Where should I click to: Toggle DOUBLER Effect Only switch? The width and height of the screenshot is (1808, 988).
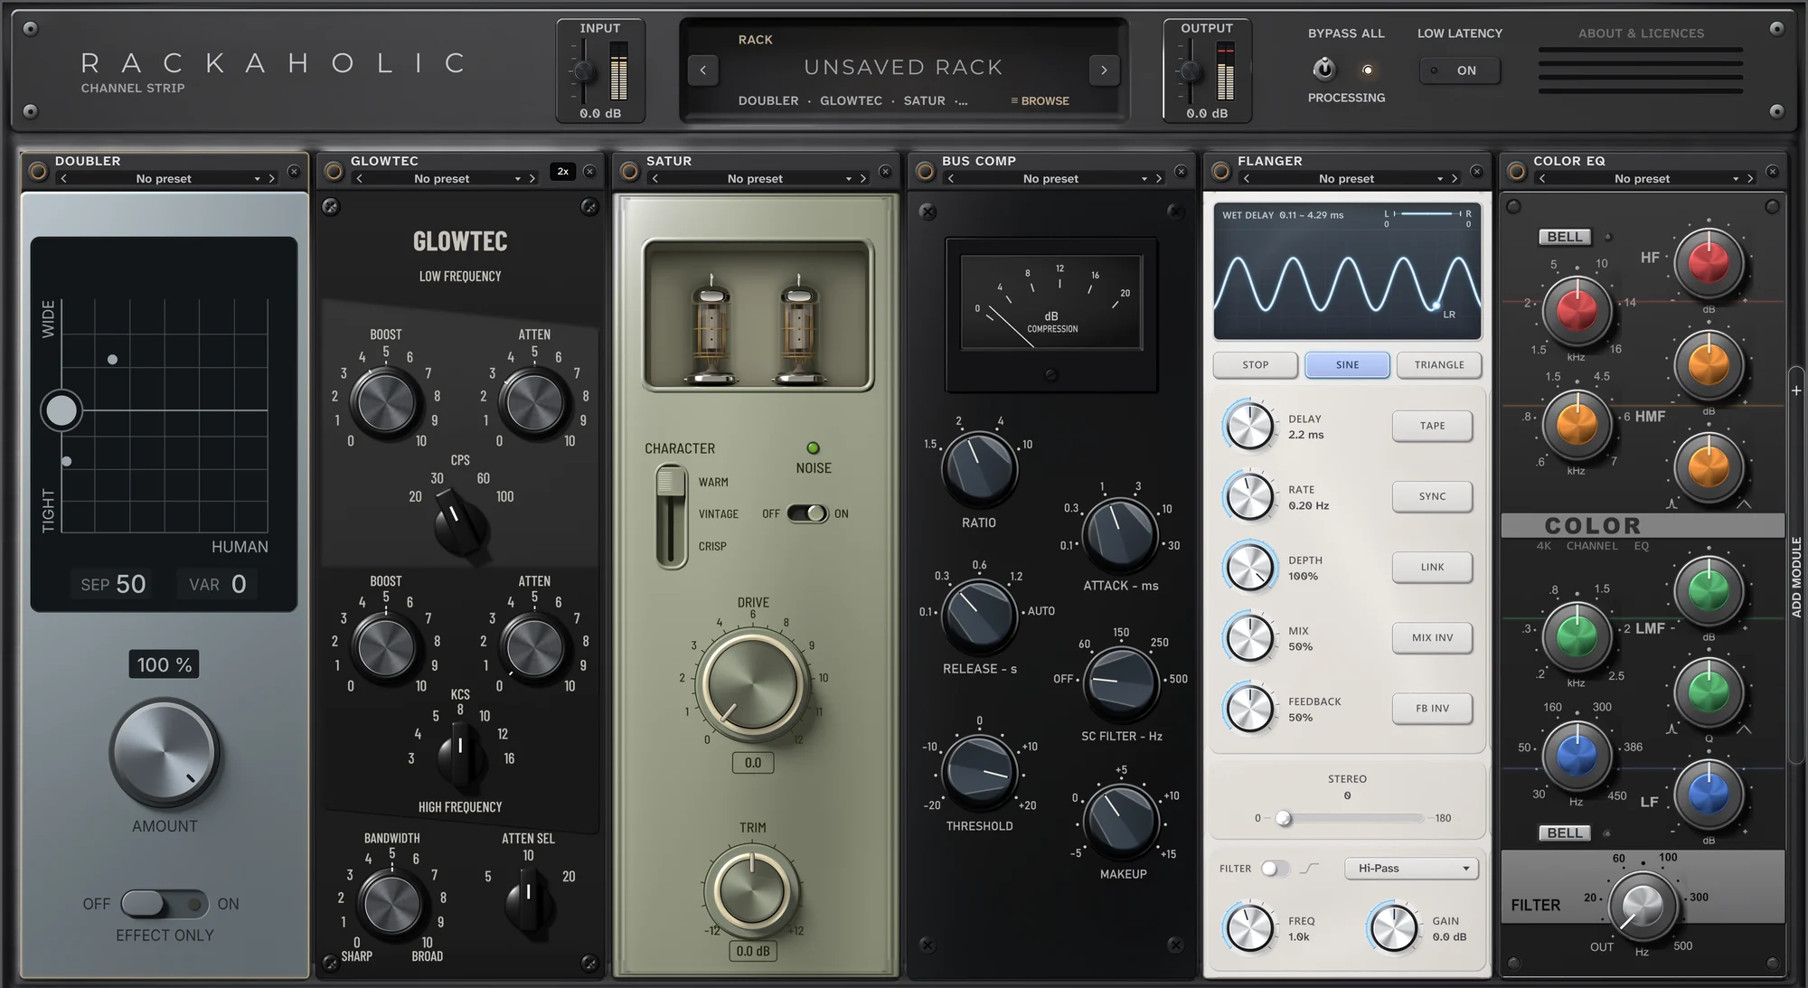[164, 903]
